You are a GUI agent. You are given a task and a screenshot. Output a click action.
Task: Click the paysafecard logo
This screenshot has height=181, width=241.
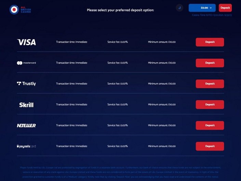coord(26,146)
